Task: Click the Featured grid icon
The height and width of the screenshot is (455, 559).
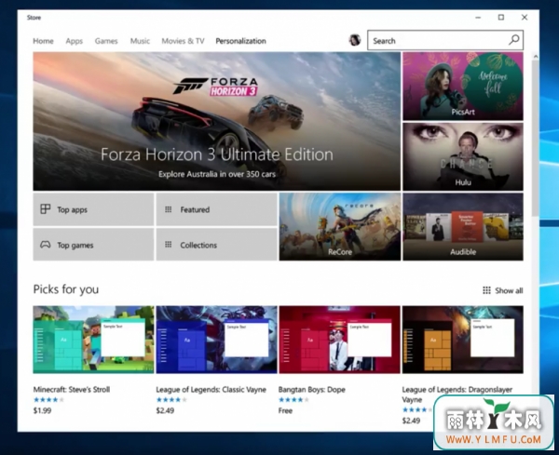Action: tap(169, 209)
